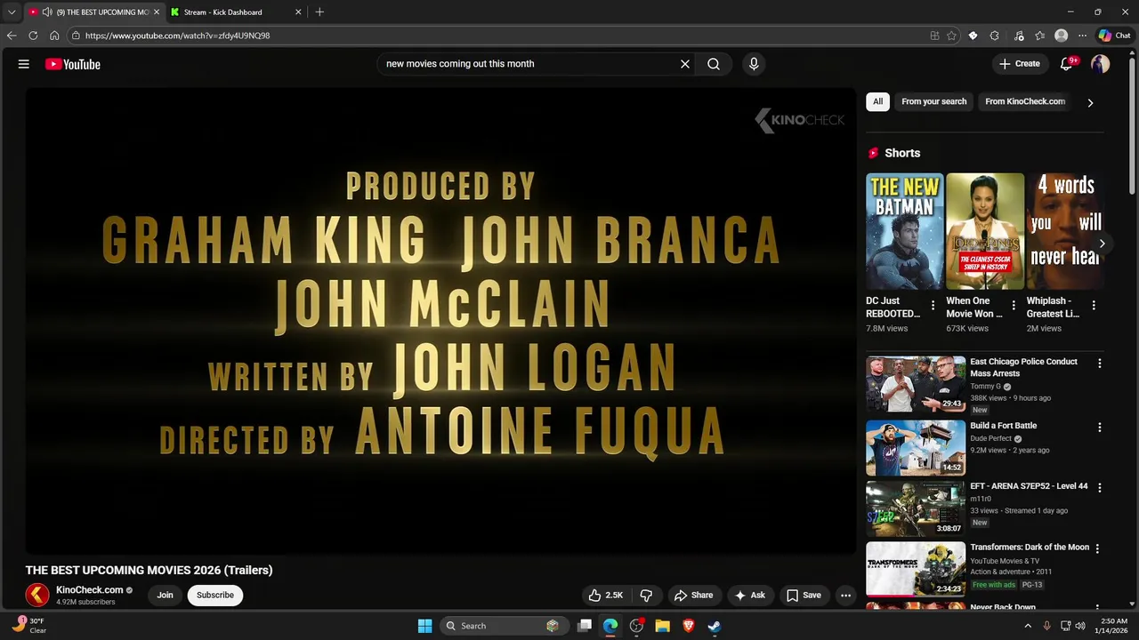Dislike the video with thumbs down

(x=647, y=596)
